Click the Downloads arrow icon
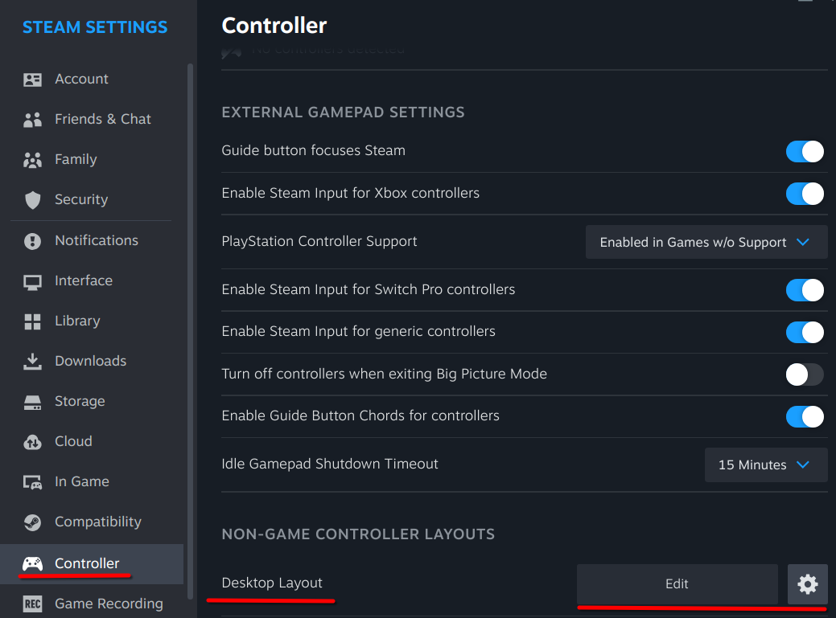The image size is (836, 618). (33, 362)
